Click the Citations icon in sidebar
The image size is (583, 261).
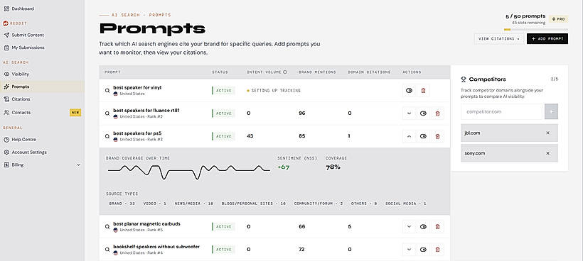click(6, 99)
